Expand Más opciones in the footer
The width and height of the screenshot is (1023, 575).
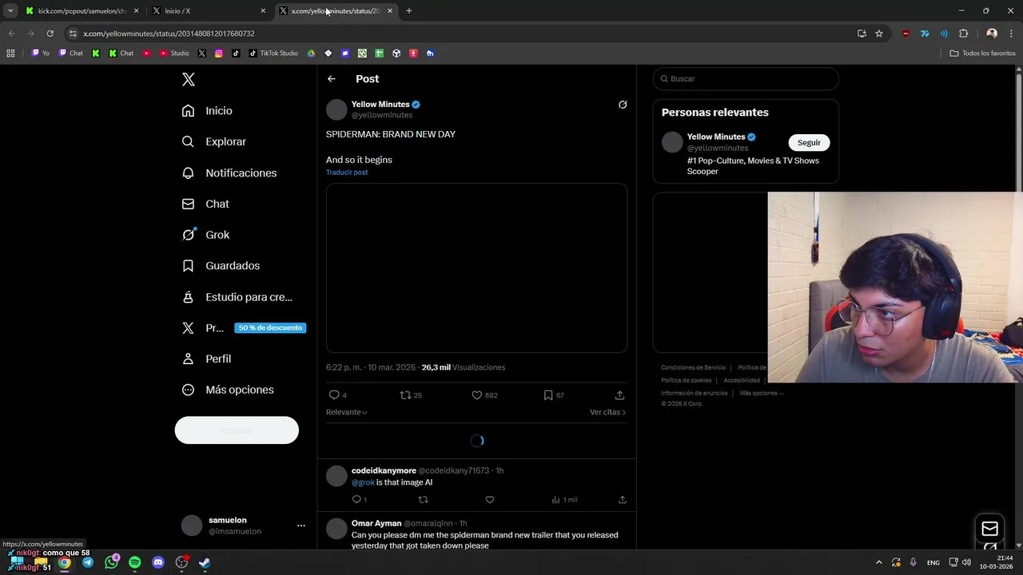761,393
